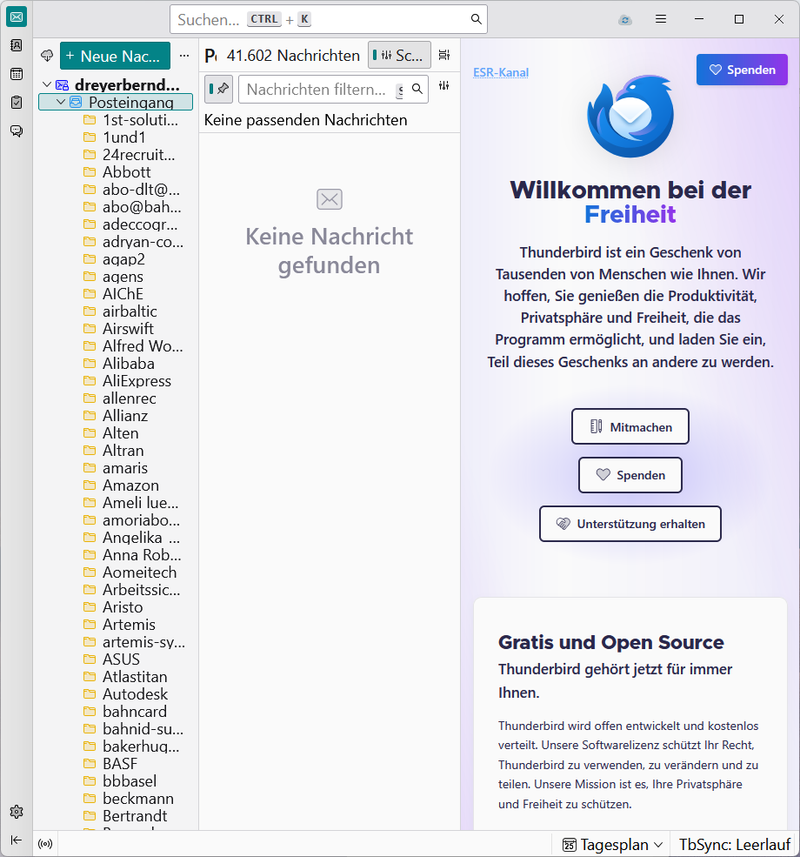The width and height of the screenshot is (800, 857).
Task: Open the Mail space in the sidebar
Action: 17,17
